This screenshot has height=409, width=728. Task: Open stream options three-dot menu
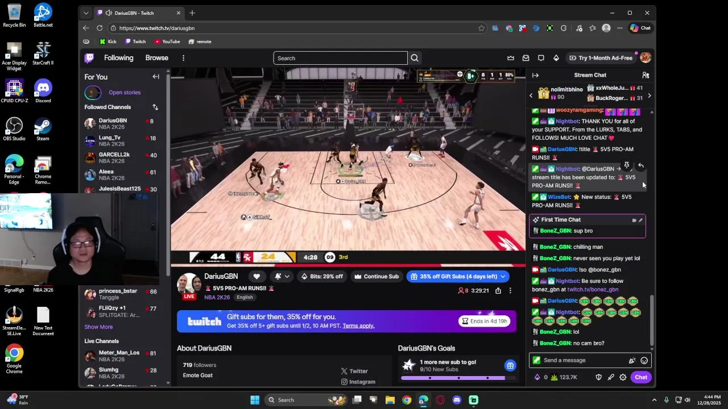(x=510, y=290)
